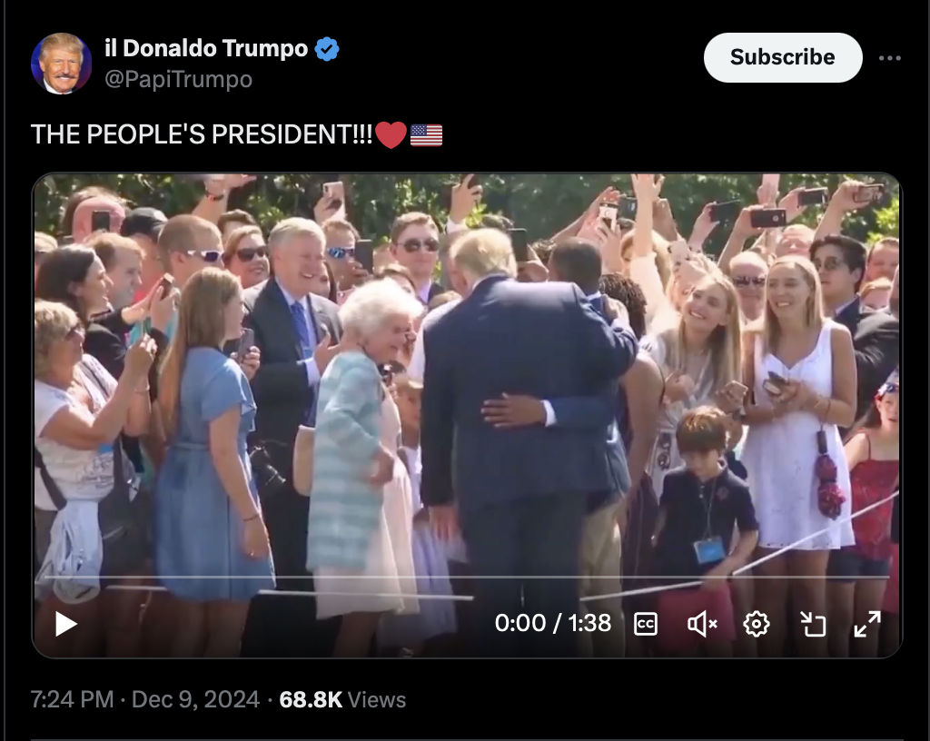930x741 pixels.
Task: Toggle closed captions on the video
Action: [646, 624]
